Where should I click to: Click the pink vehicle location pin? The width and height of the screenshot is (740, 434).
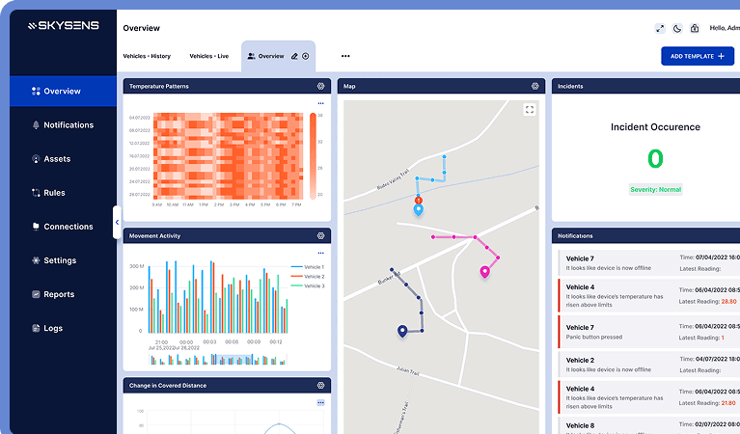484,271
